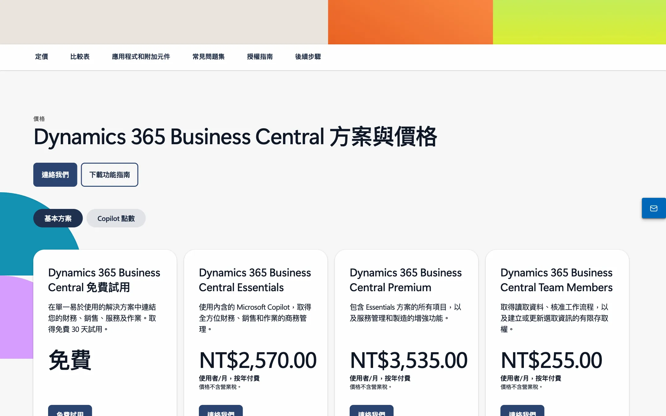Click the Business Central Essentials card title
This screenshot has width=666, height=416.
(255, 280)
